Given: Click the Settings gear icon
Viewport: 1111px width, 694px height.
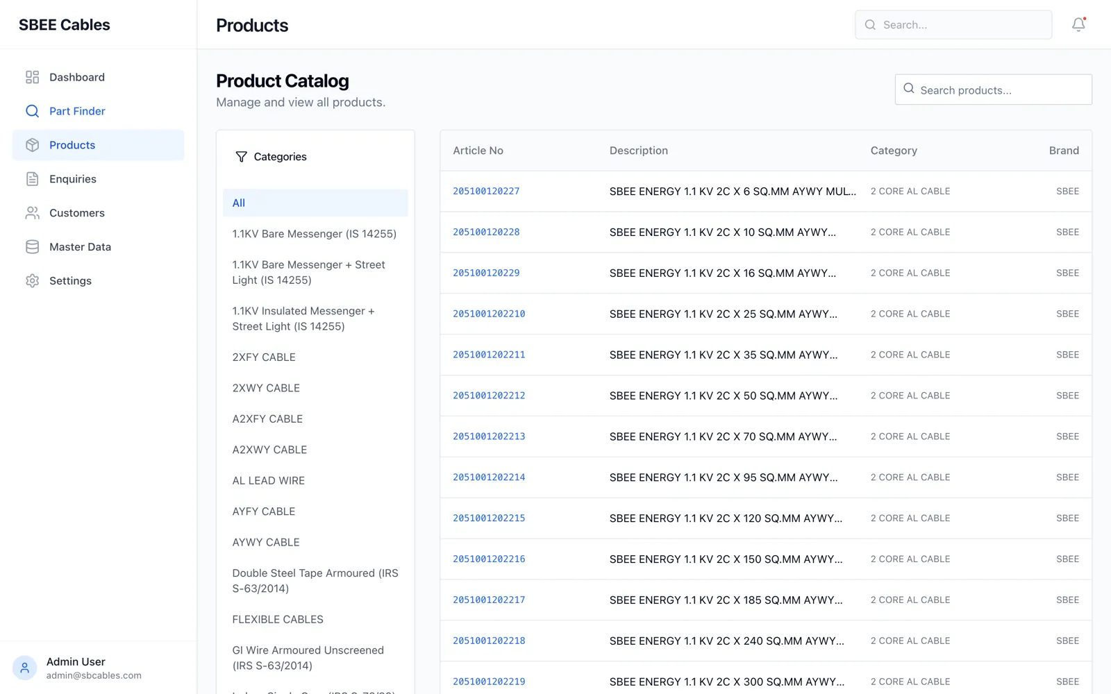Looking at the screenshot, I should (32, 281).
